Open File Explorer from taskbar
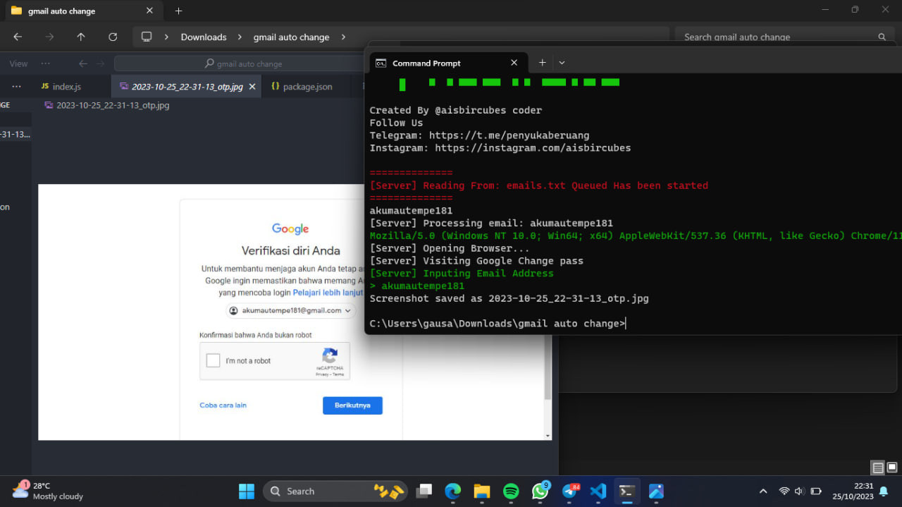 coord(482,491)
